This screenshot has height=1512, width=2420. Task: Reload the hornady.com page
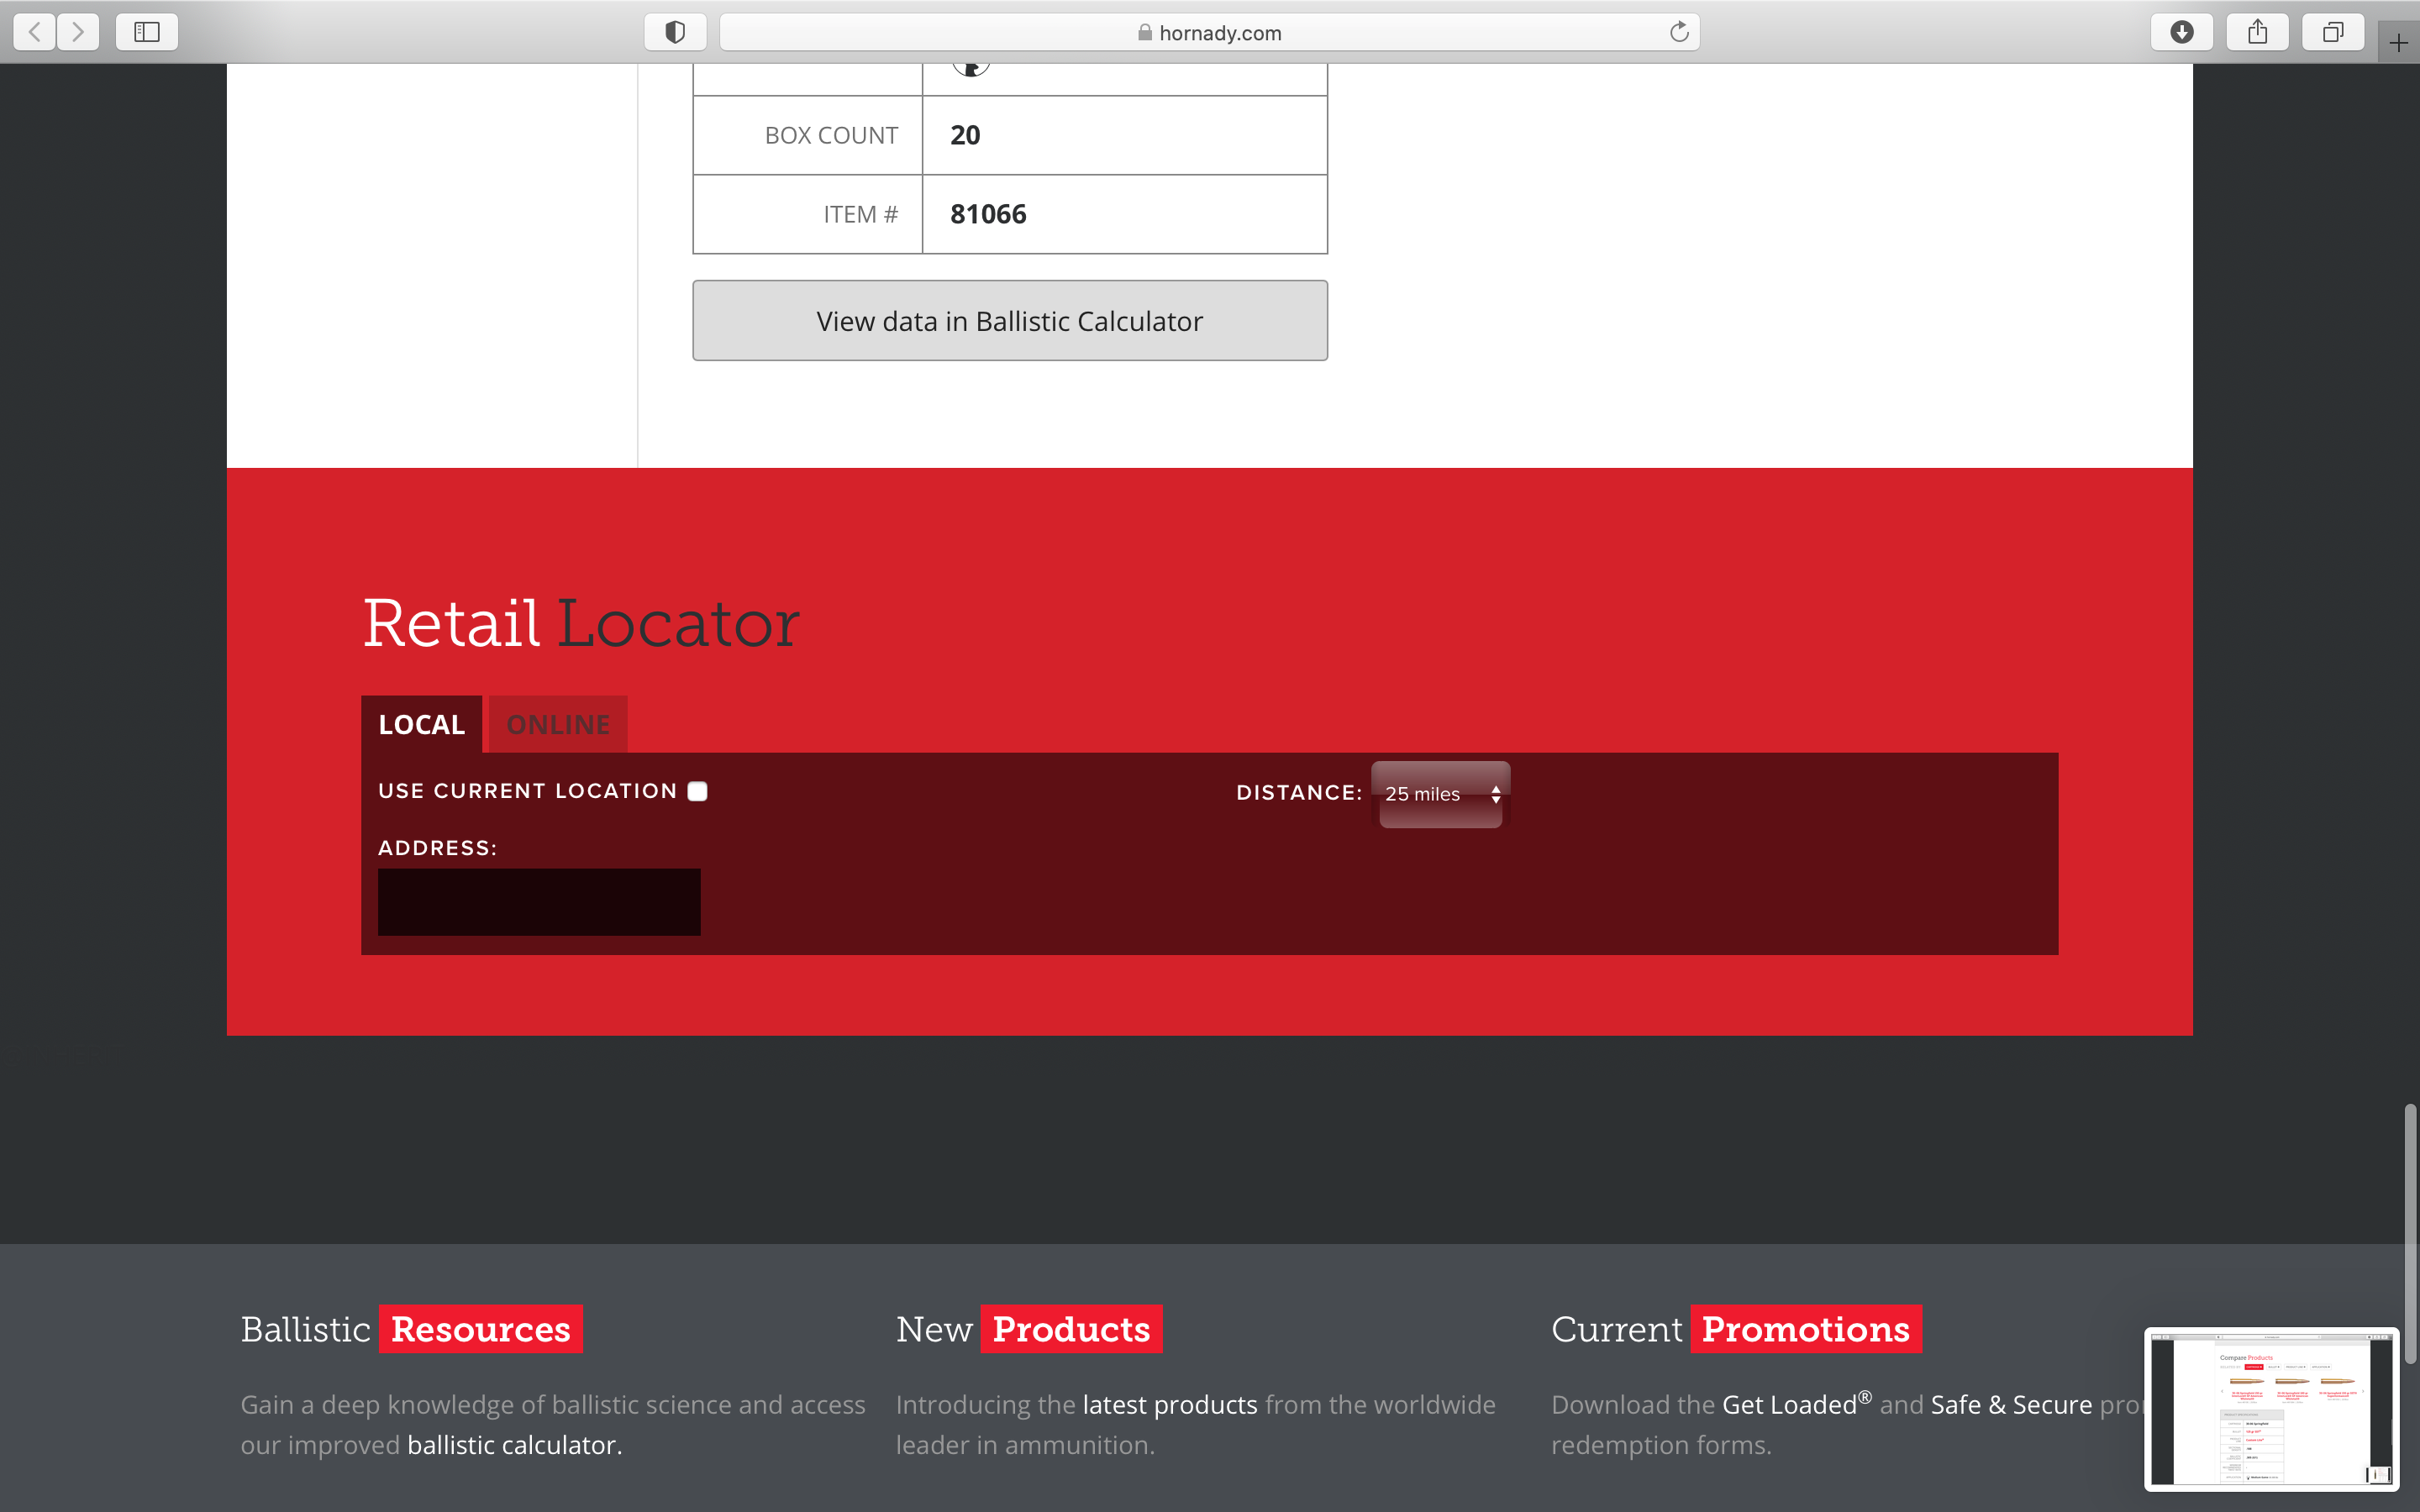(1679, 32)
